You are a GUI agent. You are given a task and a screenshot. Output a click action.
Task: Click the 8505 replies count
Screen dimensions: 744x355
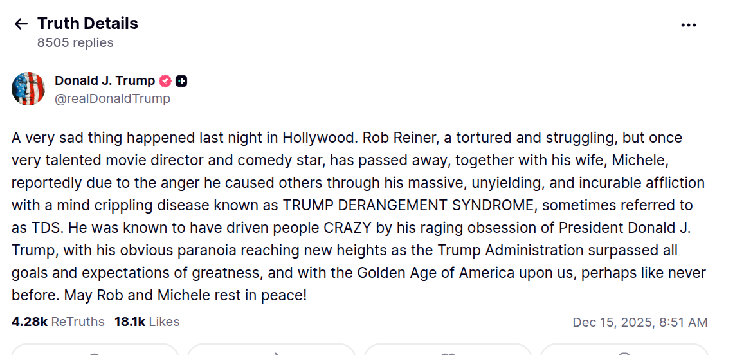75,43
